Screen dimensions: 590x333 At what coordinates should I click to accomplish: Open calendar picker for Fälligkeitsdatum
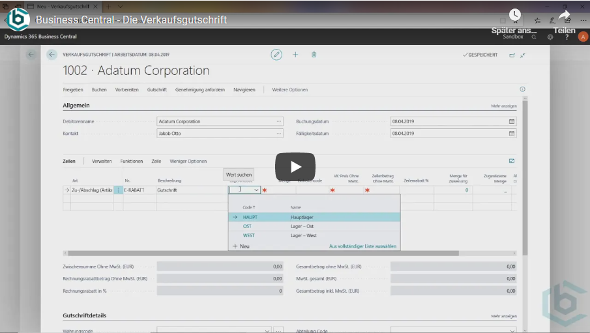512,134
